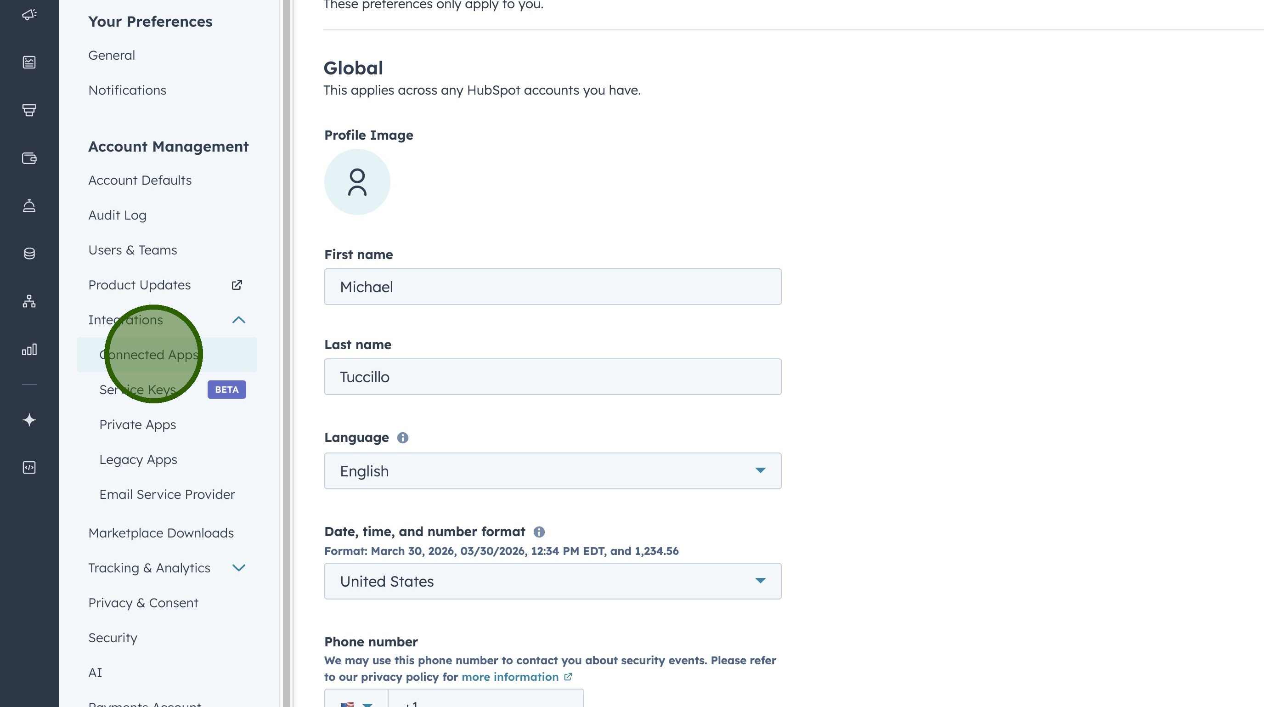The height and width of the screenshot is (707, 1264).
Task: Click the profile image avatar placeholder
Action: point(357,182)
